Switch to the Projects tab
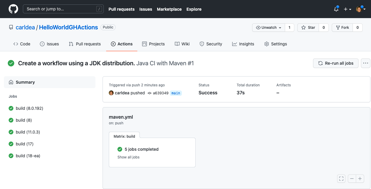The width and height of the screenshot is (371, 189). click(x=153, y=44)
